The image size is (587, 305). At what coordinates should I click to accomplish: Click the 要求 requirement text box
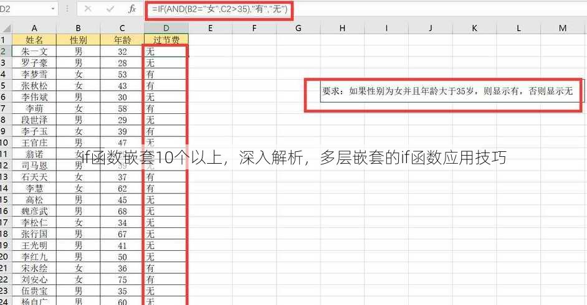452,91
